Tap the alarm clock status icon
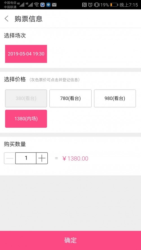Viewport: 141px width, 250px height. pyautogui.click(x=90, y=5)
